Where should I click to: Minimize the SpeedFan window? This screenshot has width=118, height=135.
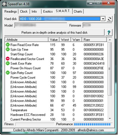click(91, 3)
